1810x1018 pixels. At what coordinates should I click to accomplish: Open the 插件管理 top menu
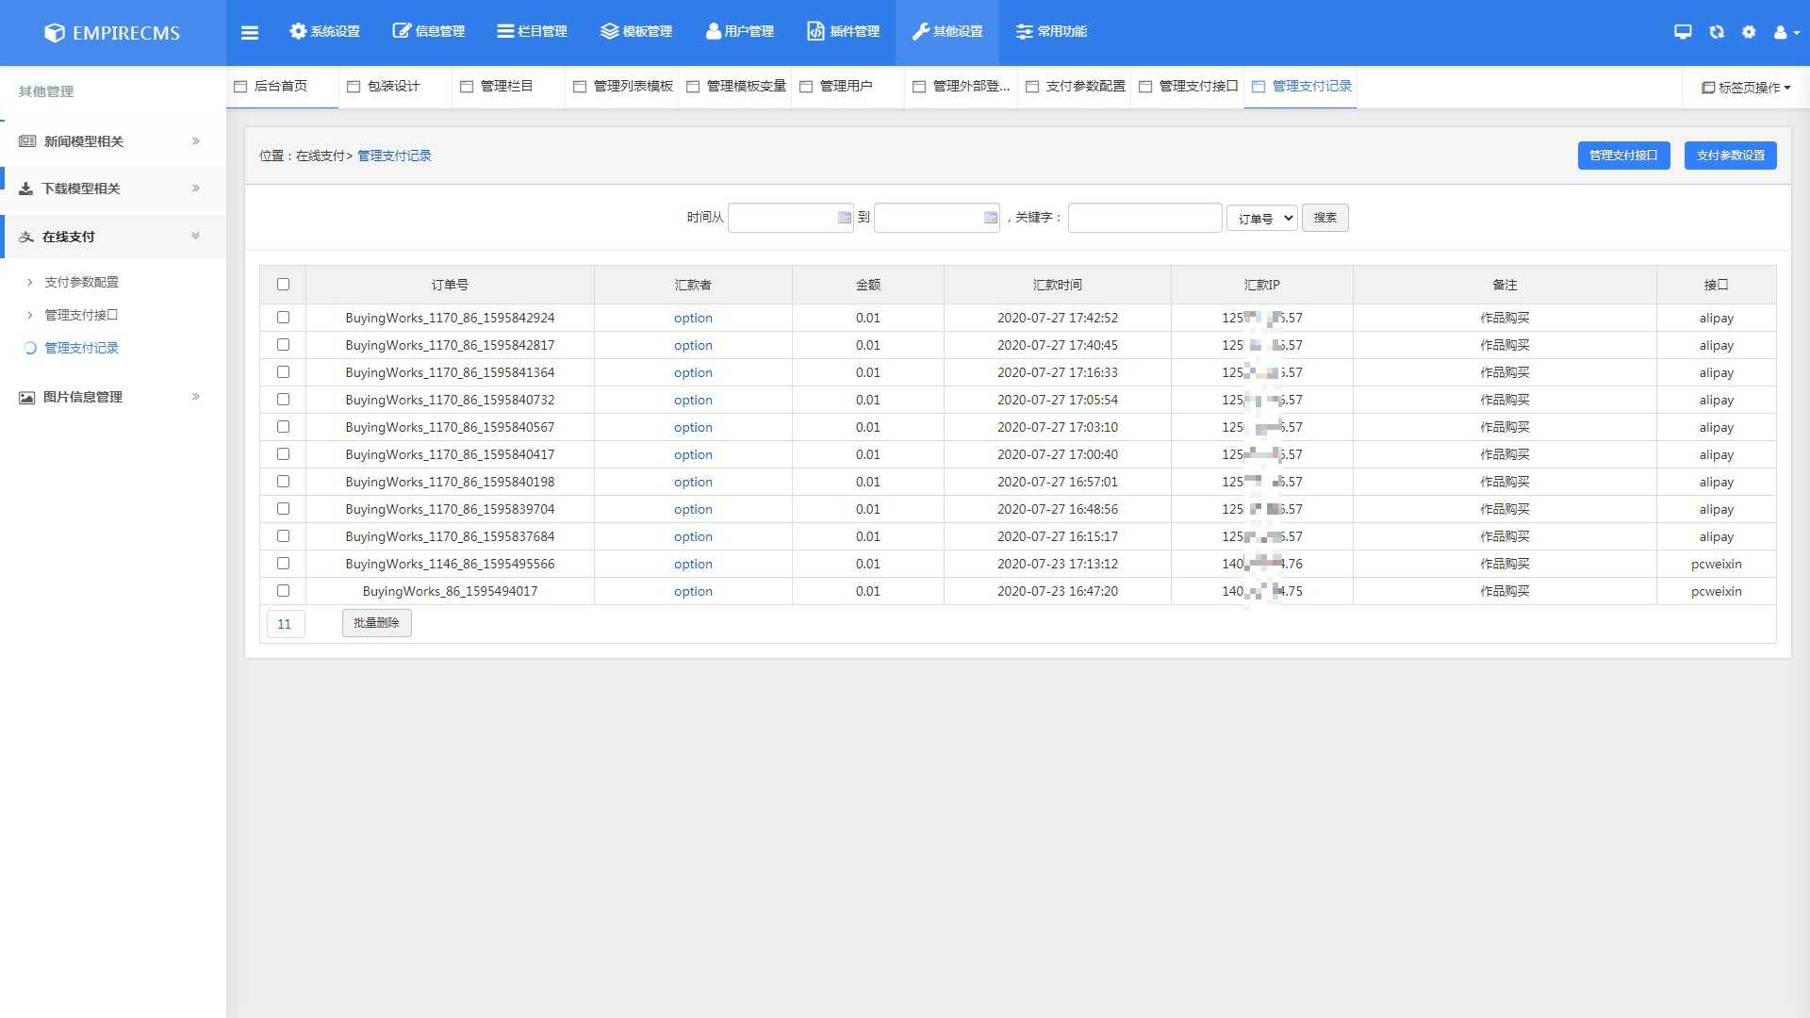843,31
